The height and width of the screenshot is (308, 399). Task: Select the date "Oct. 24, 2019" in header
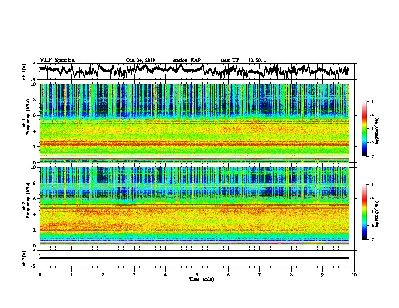point(141,60)
